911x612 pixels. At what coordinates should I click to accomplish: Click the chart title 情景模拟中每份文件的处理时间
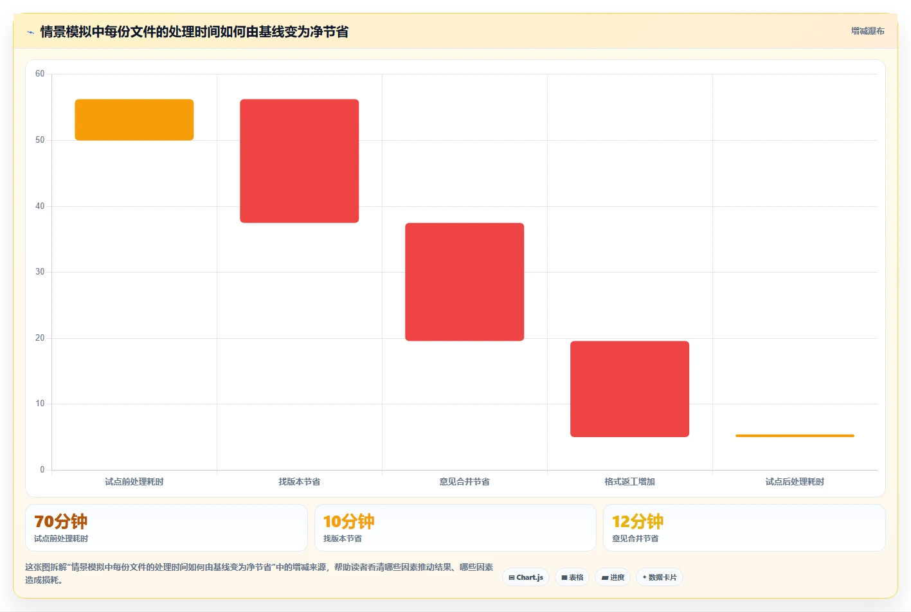click(194, 32)
